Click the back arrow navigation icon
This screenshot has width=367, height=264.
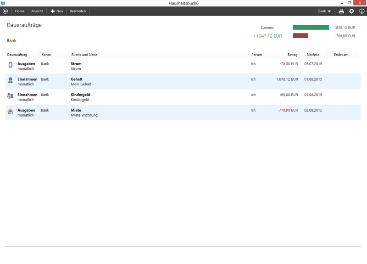(x=6, y=11)
